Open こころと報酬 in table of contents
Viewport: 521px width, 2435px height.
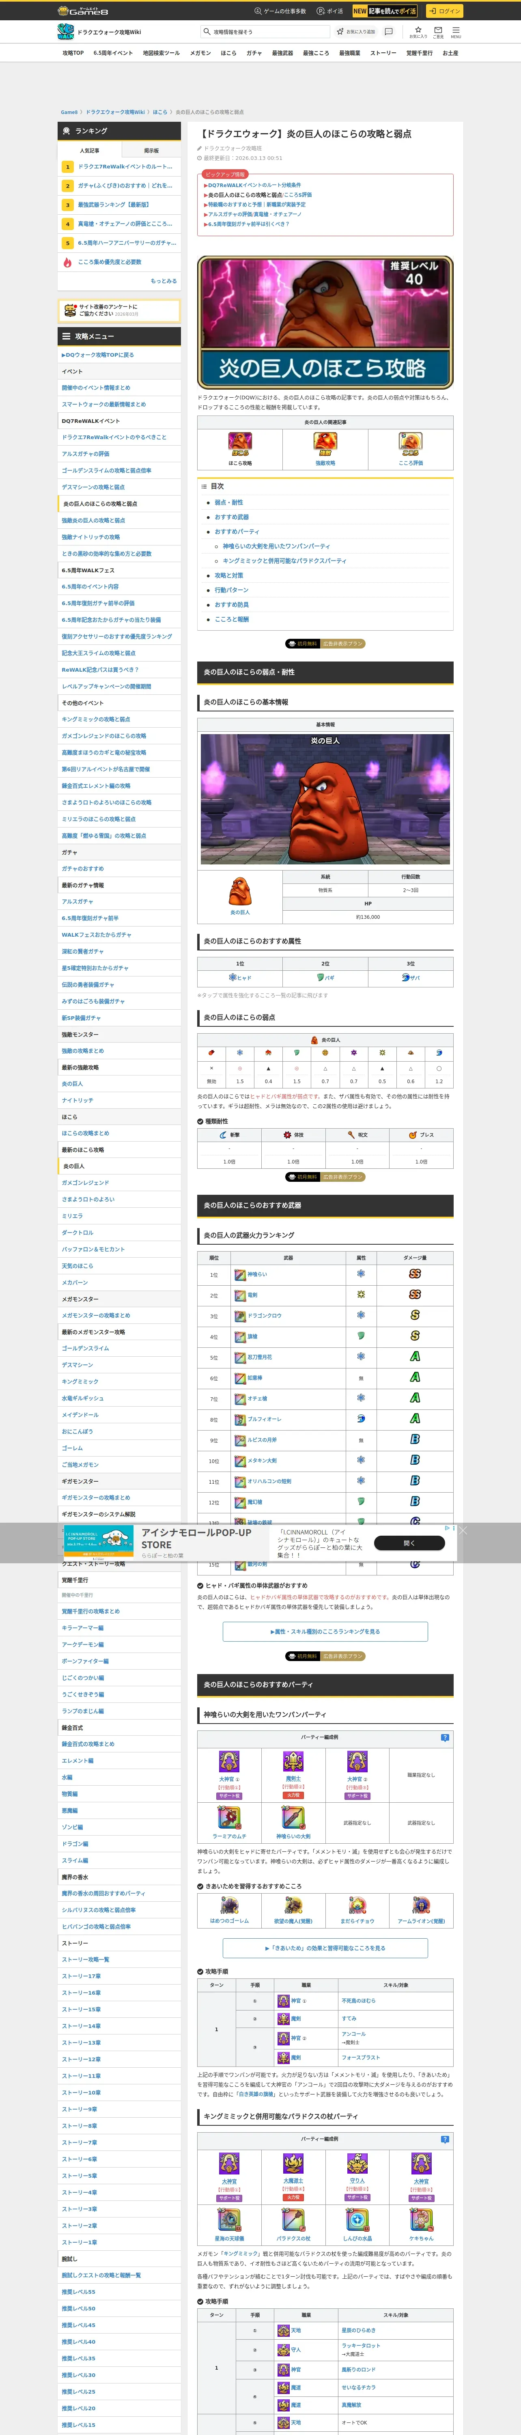tap(232, 619)
